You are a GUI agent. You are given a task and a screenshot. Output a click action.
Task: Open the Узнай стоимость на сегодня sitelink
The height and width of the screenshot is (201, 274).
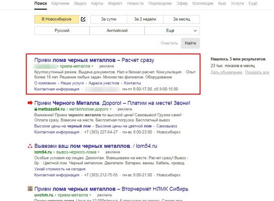click(60, 169)
